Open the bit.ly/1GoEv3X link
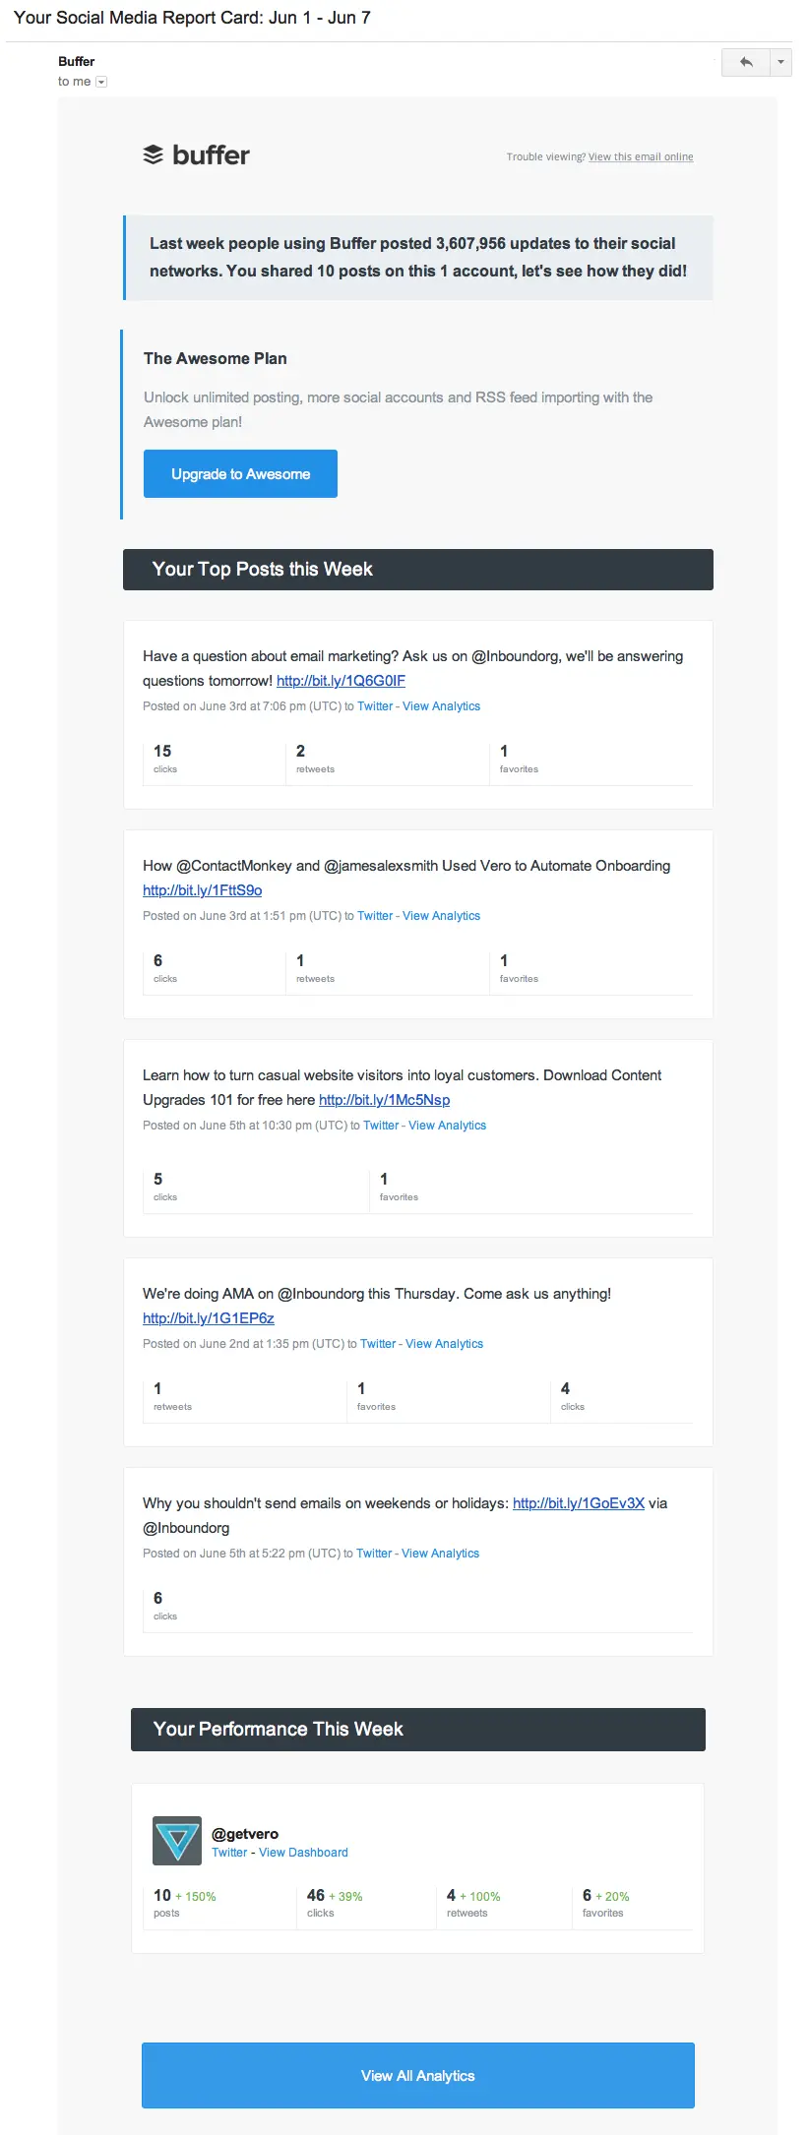 578,1502
